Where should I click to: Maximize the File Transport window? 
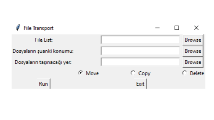pos(176,28)
